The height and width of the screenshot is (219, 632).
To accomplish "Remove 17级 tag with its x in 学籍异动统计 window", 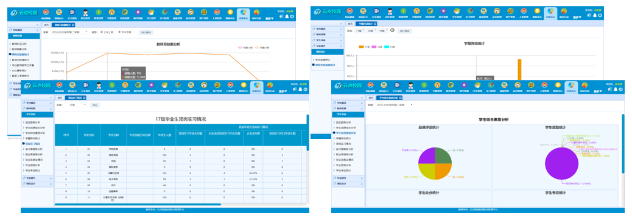I will click(364, 29).
